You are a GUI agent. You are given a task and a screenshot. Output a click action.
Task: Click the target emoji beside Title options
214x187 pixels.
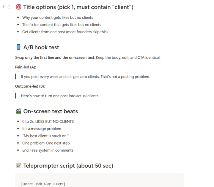[18, 7]
